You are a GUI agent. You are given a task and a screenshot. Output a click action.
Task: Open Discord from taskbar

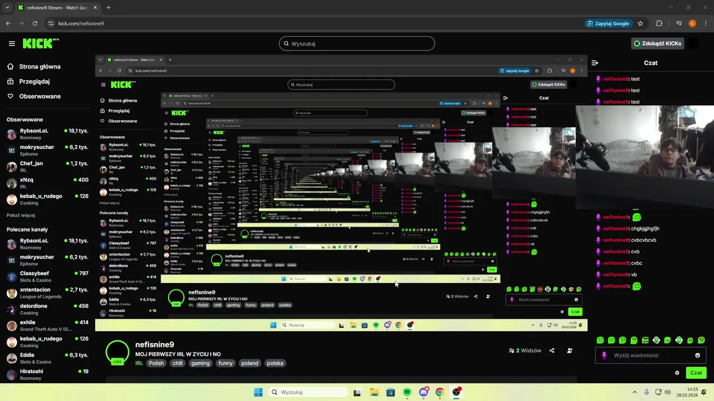423,392
